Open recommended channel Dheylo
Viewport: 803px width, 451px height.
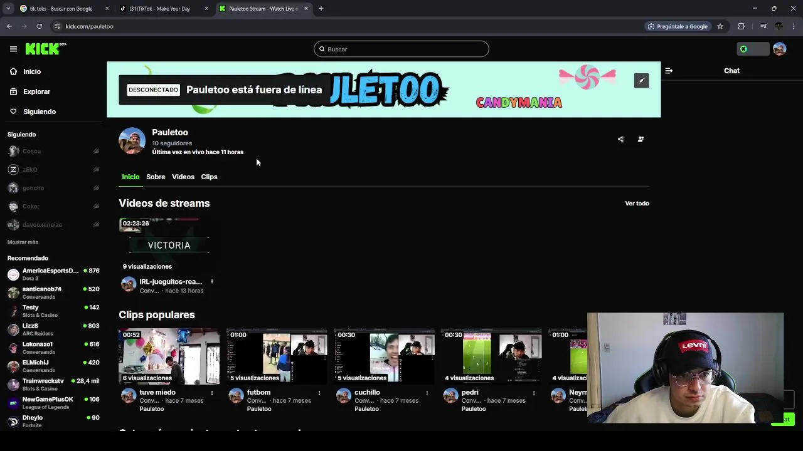click(x=53, y=421)
